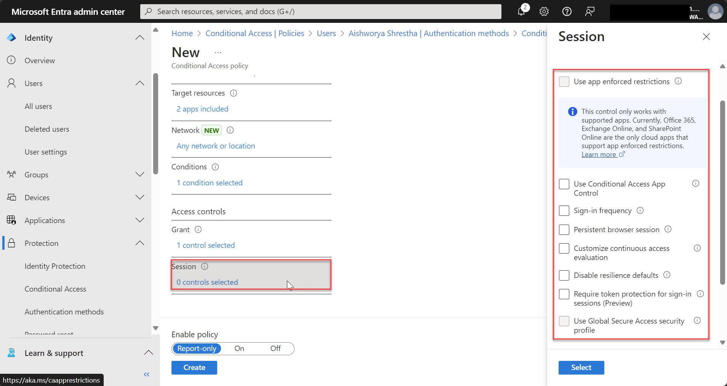Open the notifications bell icon

(x=522, y=11)
